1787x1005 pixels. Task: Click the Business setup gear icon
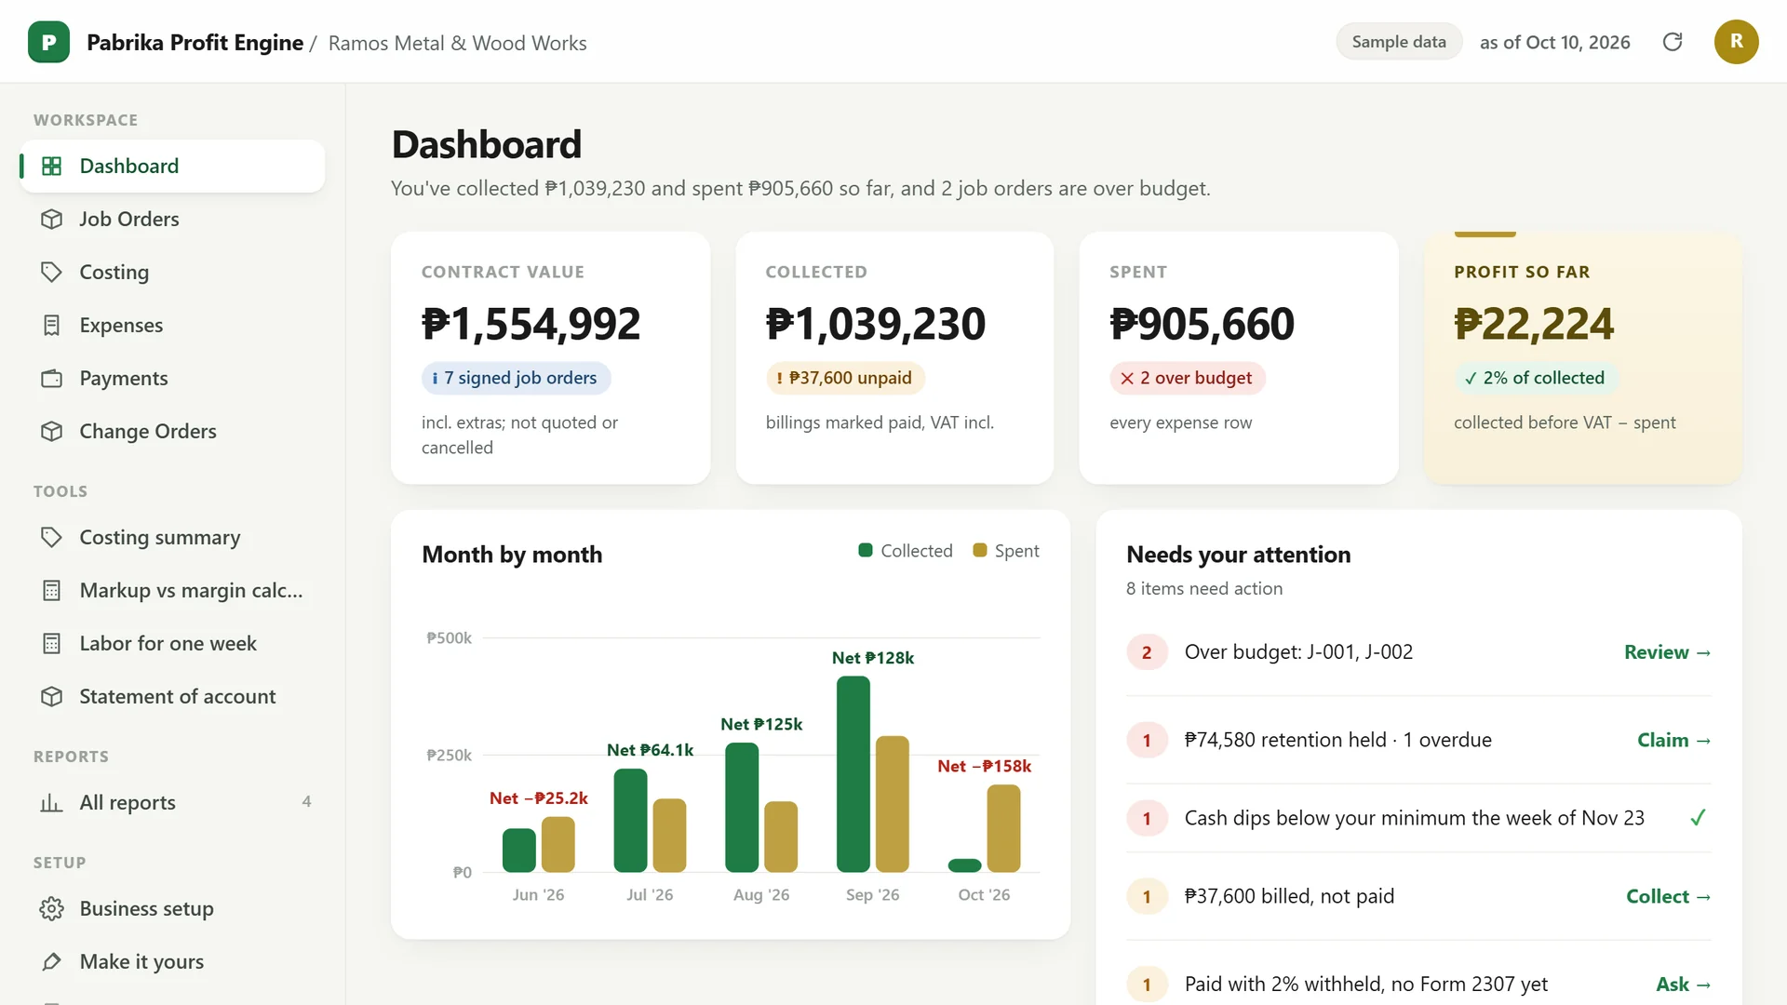click(51, 908)
